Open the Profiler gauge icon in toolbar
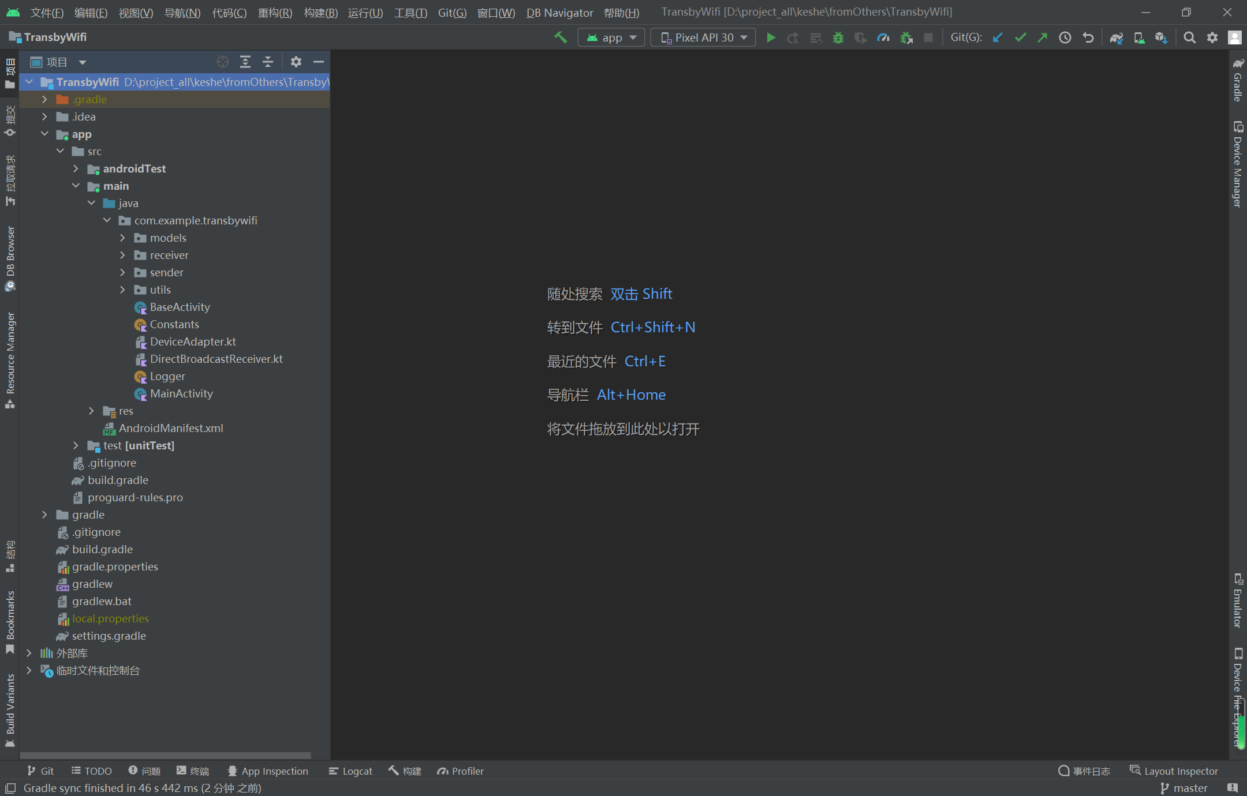This screenshot has height=796, width=1247. coord(883,37)
